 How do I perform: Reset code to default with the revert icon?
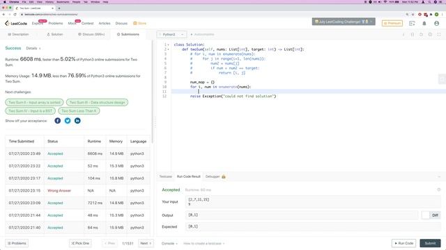[421, 34]
